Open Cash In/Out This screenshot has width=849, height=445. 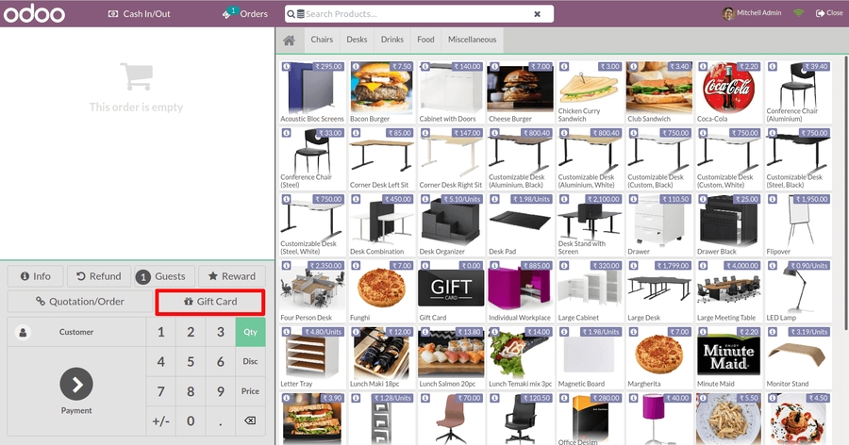tap(140, 13)
